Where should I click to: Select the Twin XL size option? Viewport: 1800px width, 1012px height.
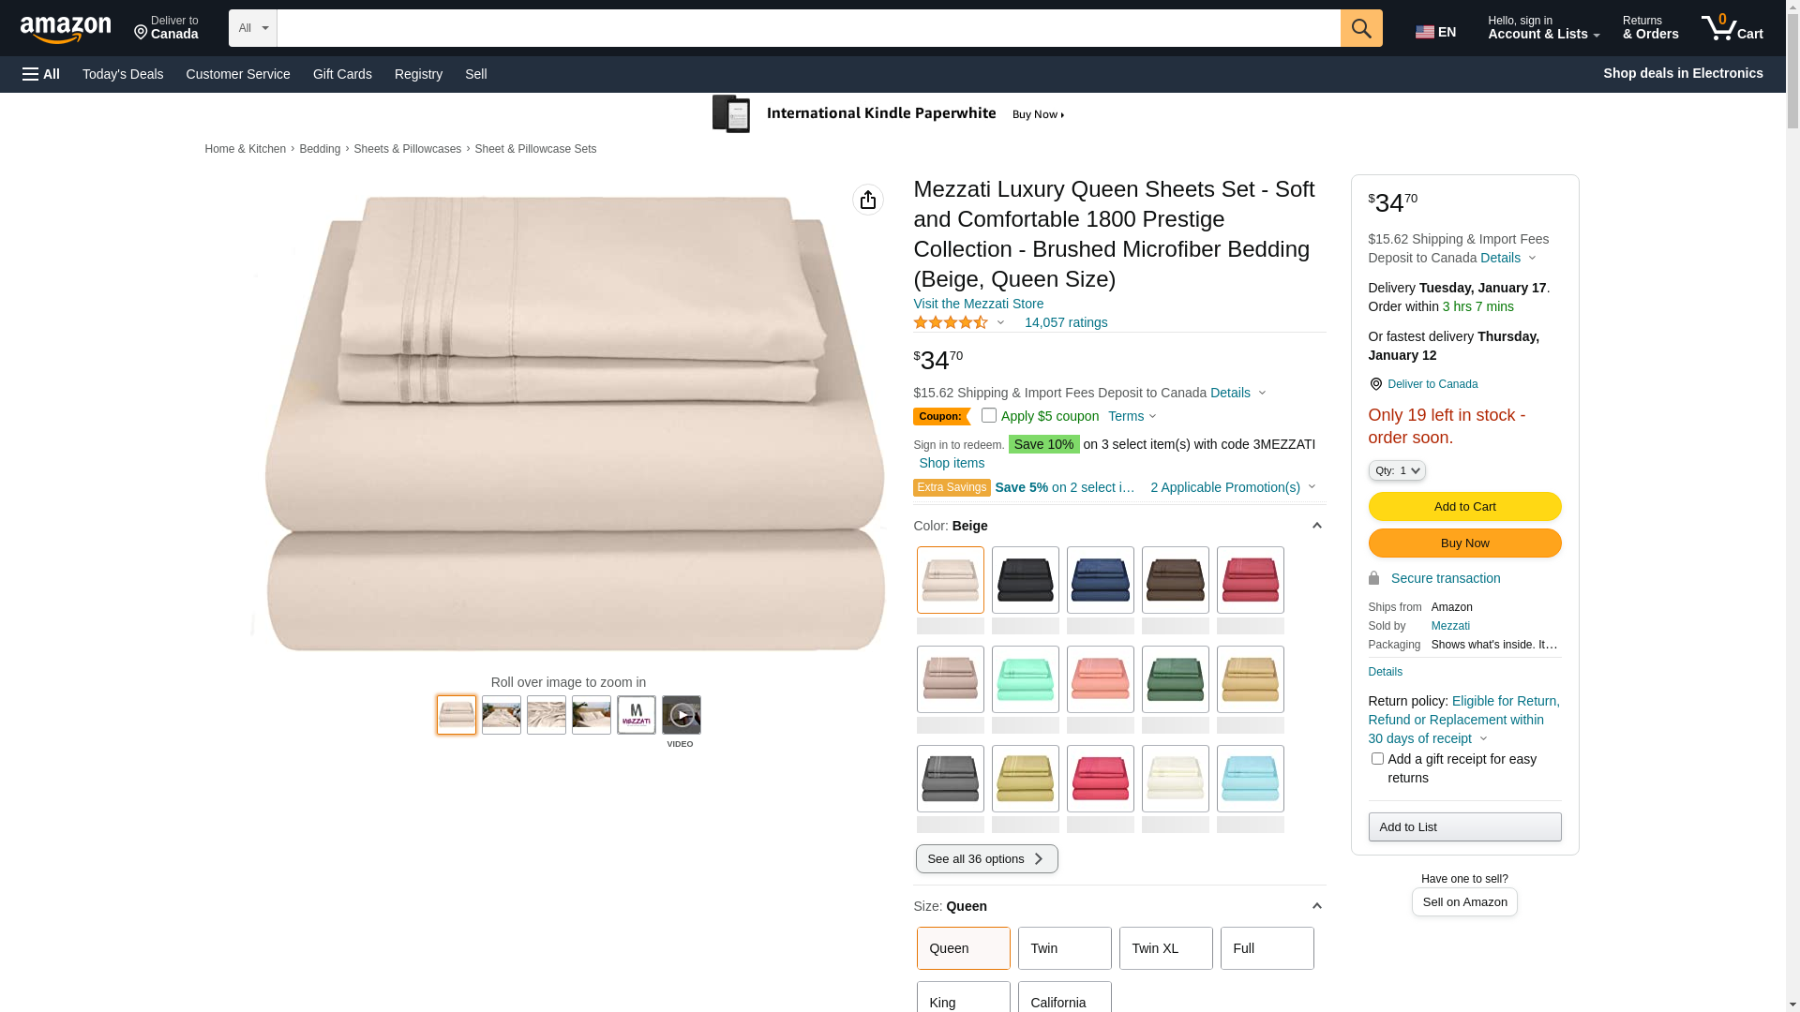pyautogui.click(x=1165, y=948)
